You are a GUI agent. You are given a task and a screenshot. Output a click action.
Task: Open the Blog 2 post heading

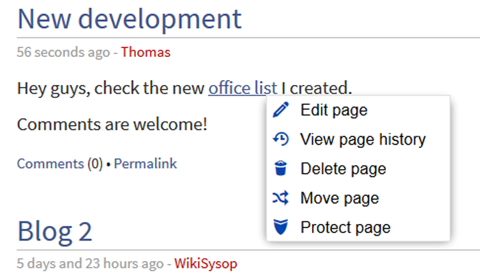click(x=55, y=232)
